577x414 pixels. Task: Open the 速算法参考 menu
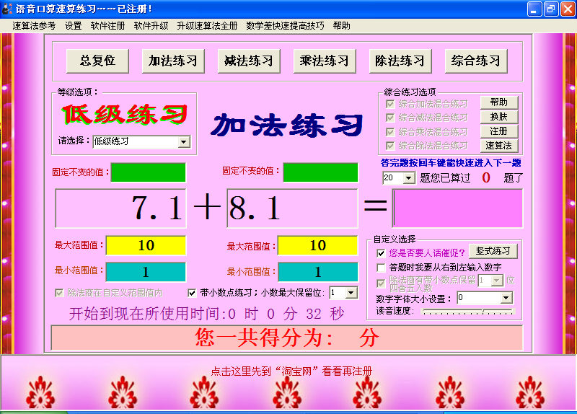(34, 26)
